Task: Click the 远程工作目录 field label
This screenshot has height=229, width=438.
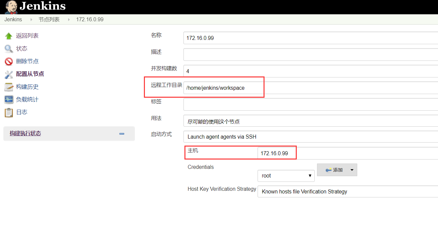Action: coord(166,85)
